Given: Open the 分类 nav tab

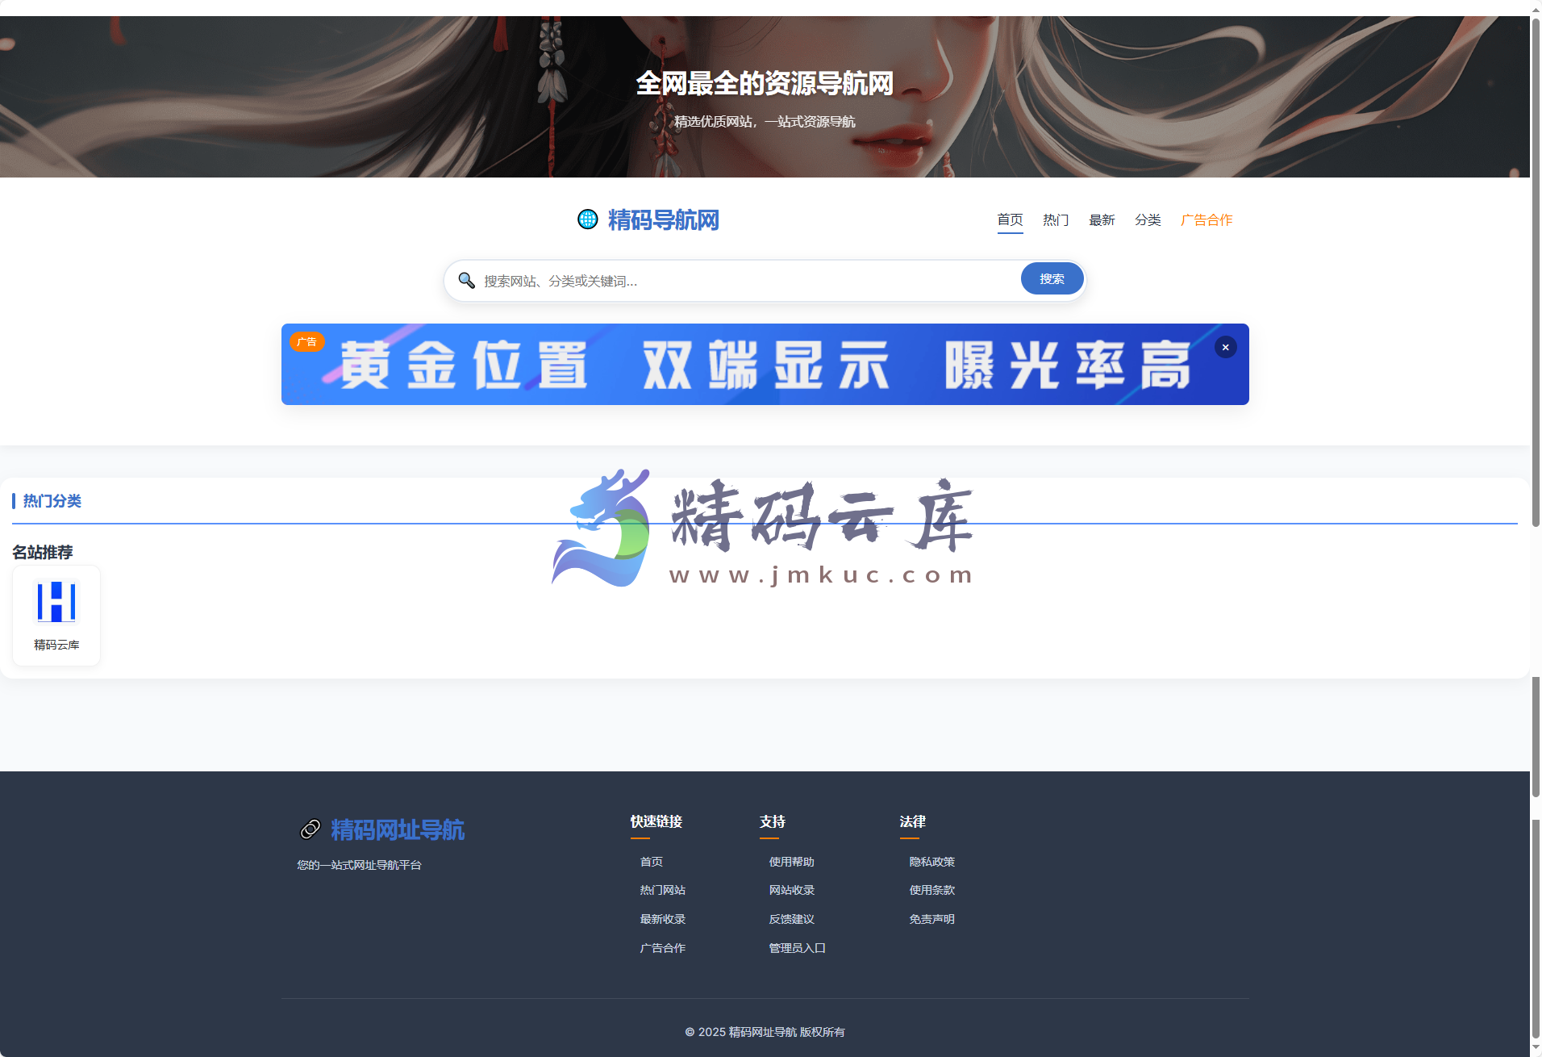Looking at the screenshot, I should tap(1148, 220).
